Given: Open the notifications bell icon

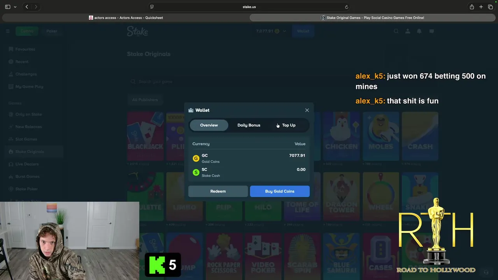Looking at the screenshot, I should click(x=419, y=31).
